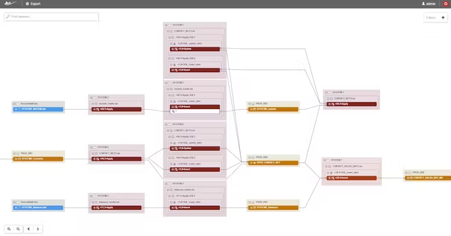Click the icon inside OPER_CONTRCT_KEY node
The image size is (451, 236).
254,163
